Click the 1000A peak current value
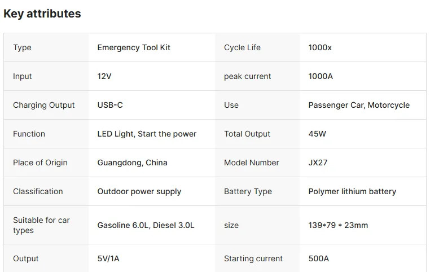This screenshot has height=272, width=430. coord(321,76)
